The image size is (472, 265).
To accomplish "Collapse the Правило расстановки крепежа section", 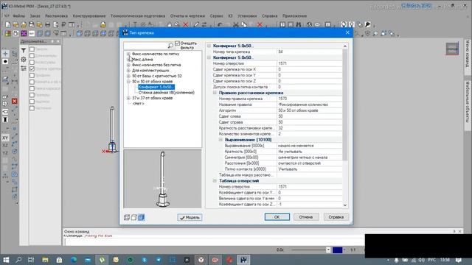I will 215,93.
